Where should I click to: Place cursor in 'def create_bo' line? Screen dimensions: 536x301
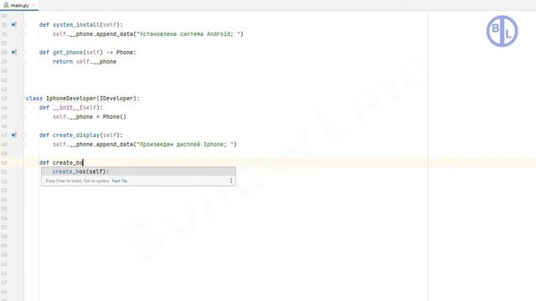point(61,163)
